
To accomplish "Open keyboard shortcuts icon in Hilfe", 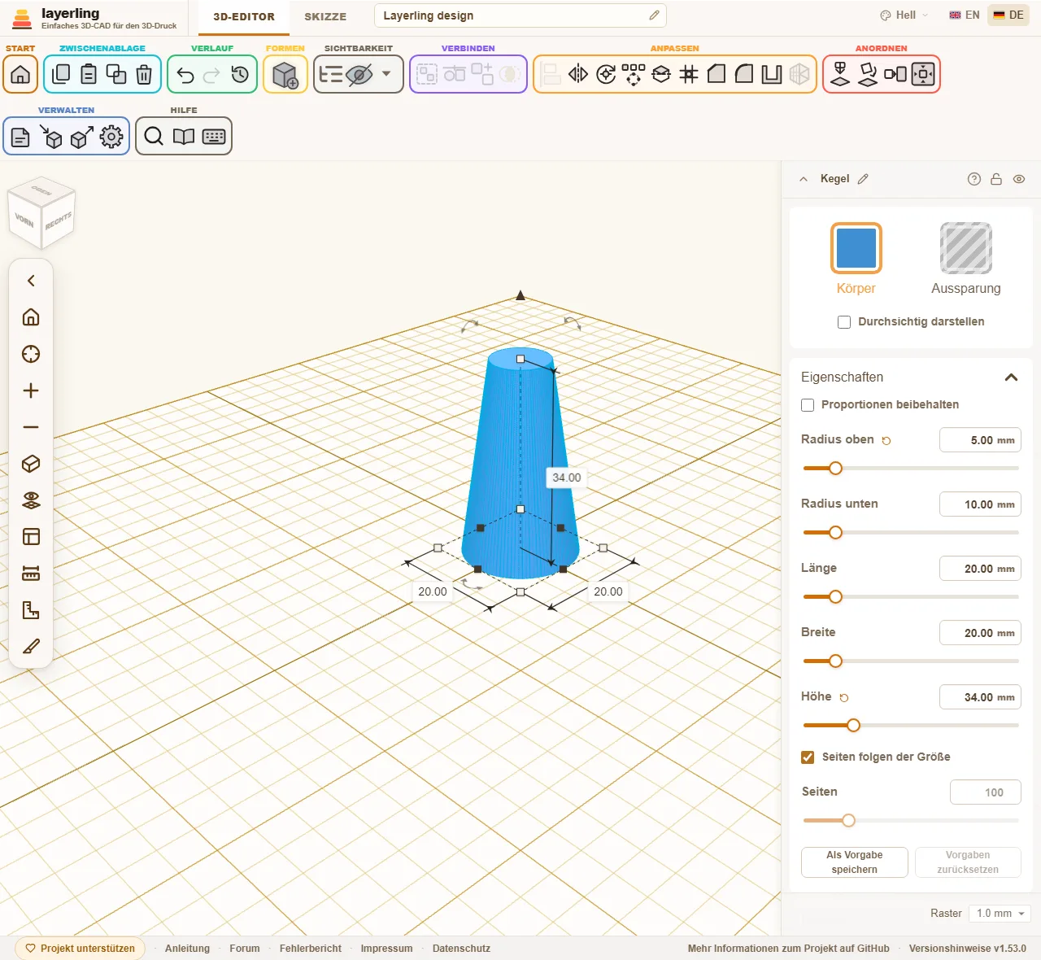I will pyautogui.click(x=214, y=137).
